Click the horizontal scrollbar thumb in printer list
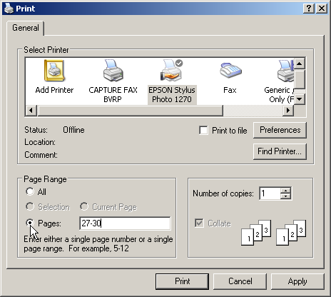Image resolution: width=331 pixels, height=297 pixels. click(130, 111)
